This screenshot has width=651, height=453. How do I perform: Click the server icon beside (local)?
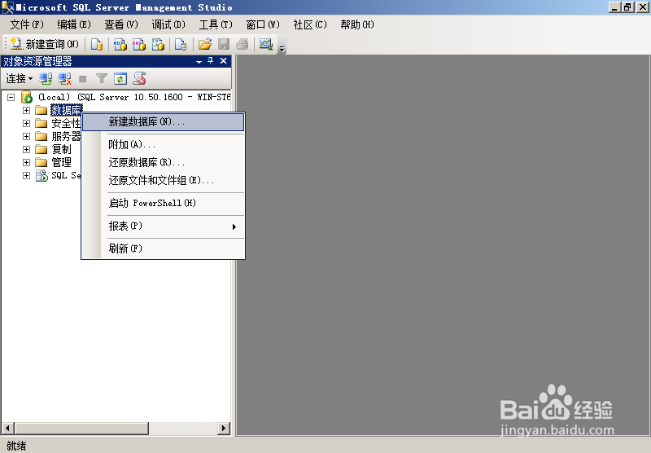27,97
